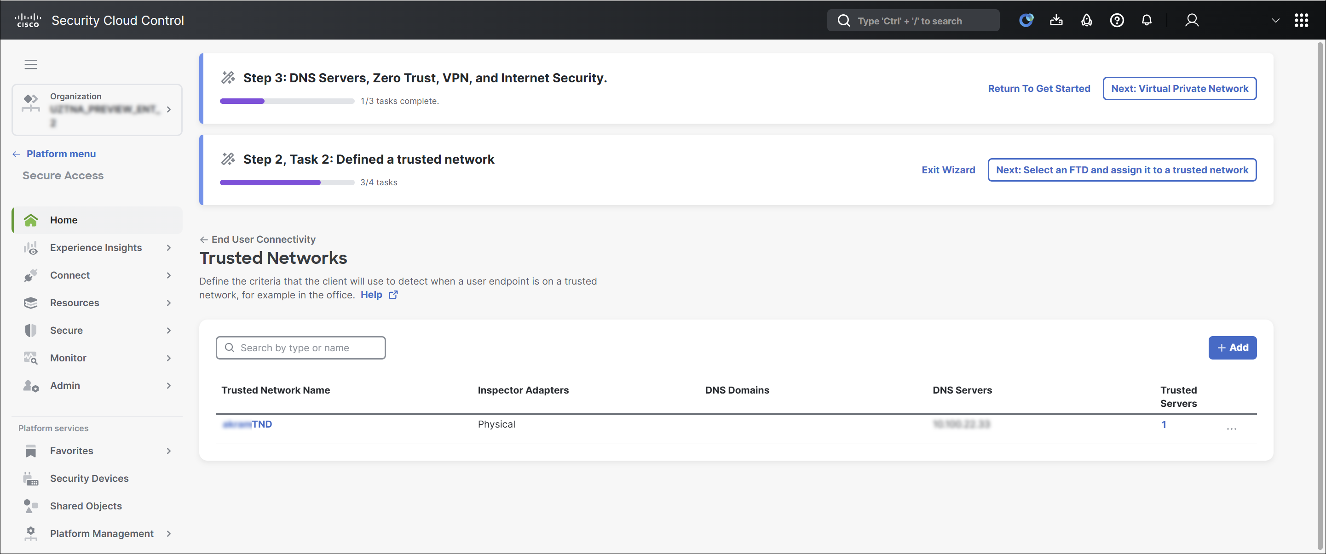The width and height of the screenshot is (1326, 554).
Task: Open Platform Management menu item
Action: pos(97,533)
